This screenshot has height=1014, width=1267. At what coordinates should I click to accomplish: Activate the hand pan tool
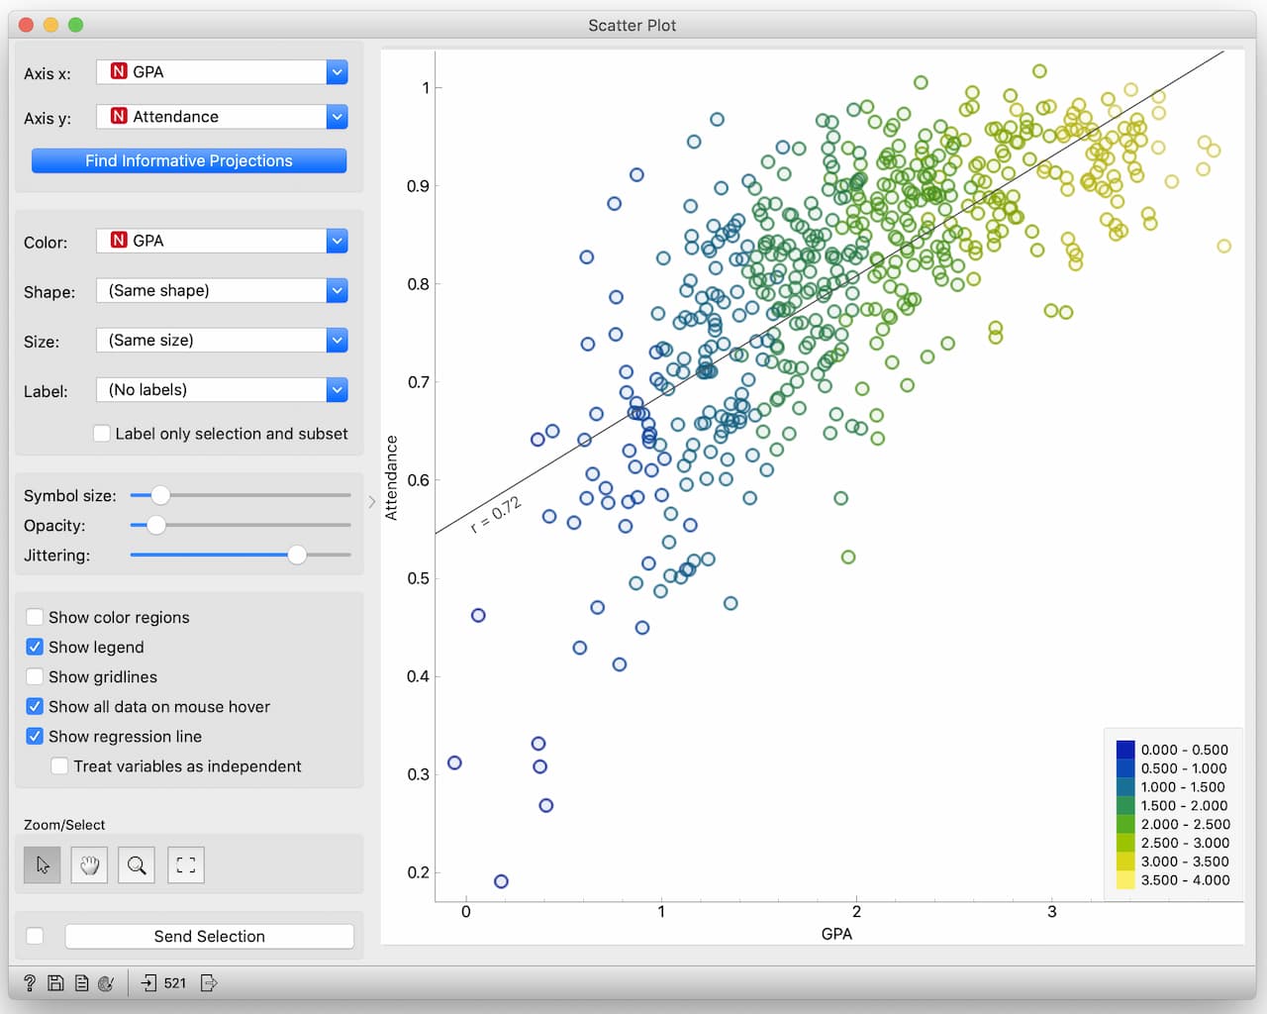coord(89,865)
